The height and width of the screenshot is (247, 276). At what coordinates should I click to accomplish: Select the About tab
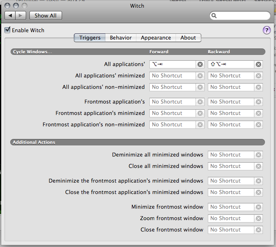point(188,37)
